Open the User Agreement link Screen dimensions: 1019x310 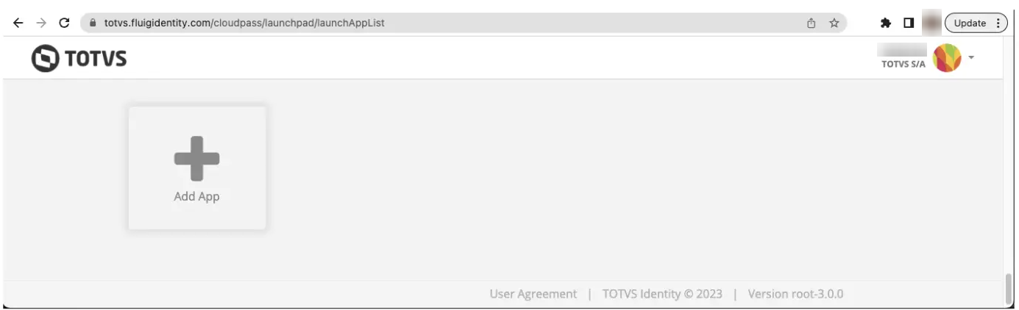[533, 294]
